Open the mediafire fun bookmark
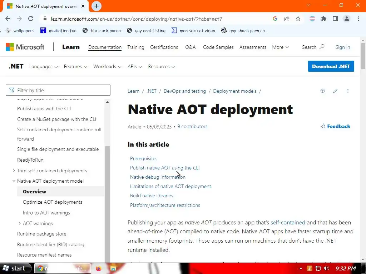Image resolution: width=366 pixels, height=274 pixels. point(58,31)
